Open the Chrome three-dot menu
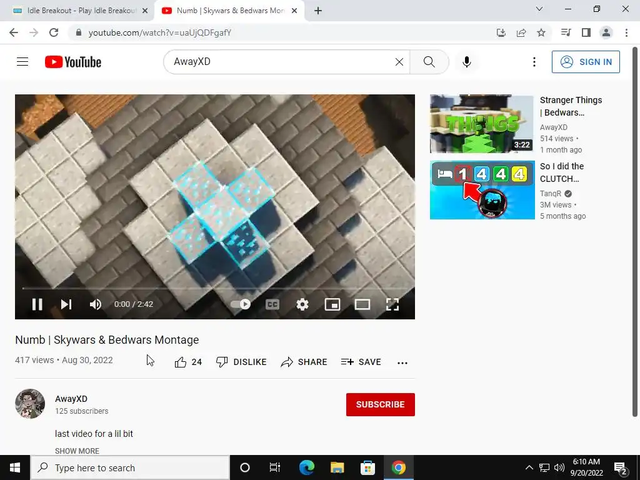Viewport: 640px width, 480px height. click(626, 32)
